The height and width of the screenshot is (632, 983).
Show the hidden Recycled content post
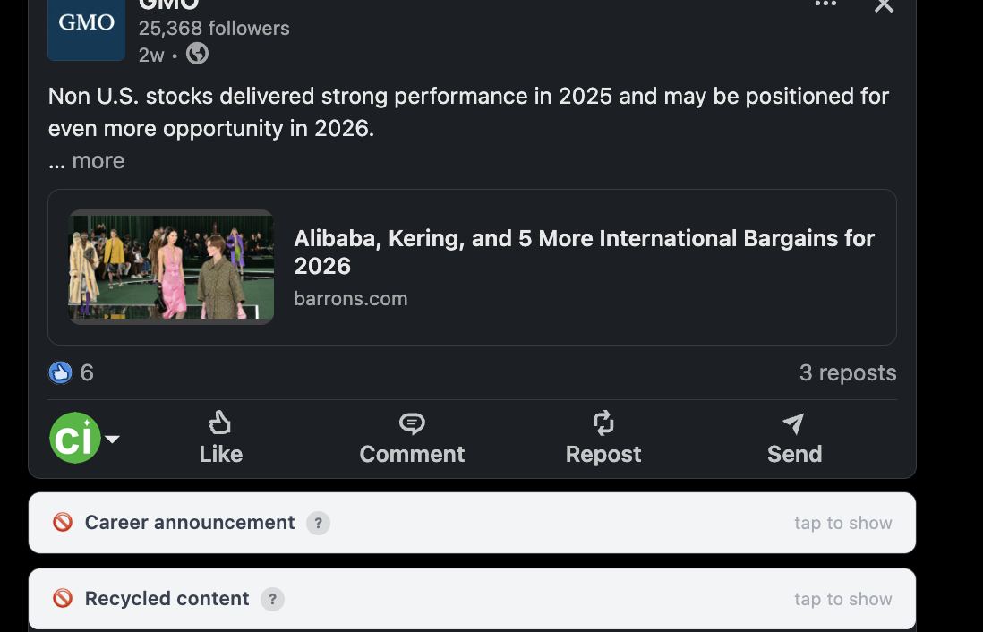pyautogui.click(x=842, y=599)
